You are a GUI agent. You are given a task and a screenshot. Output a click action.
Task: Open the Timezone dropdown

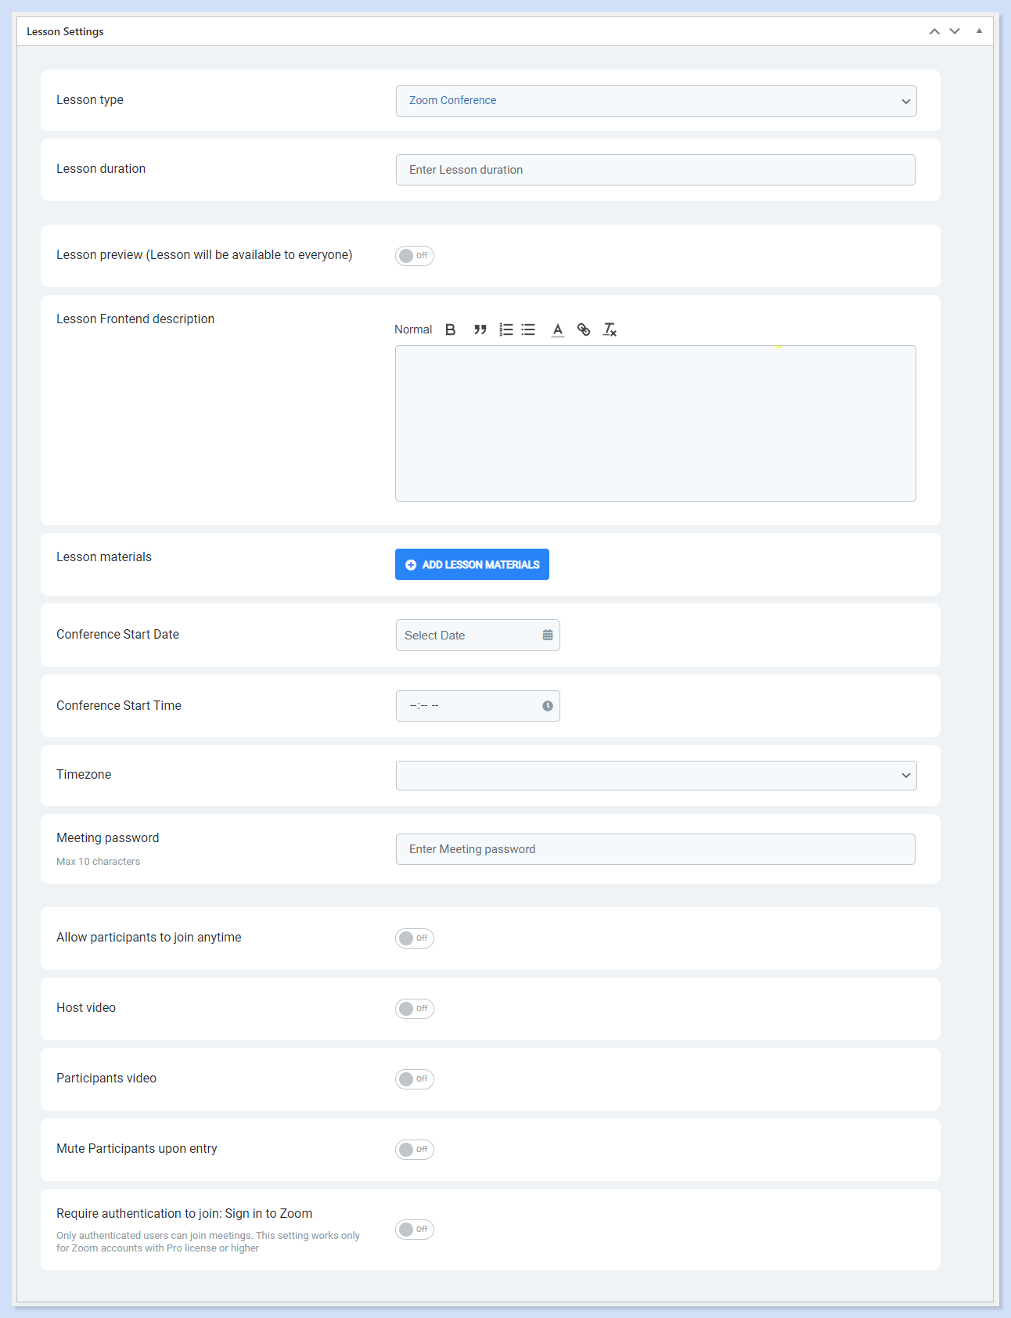pyautogui.click(x=656, y=776)
